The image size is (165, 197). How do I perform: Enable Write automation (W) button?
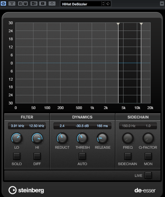click(x=25, y=4)
